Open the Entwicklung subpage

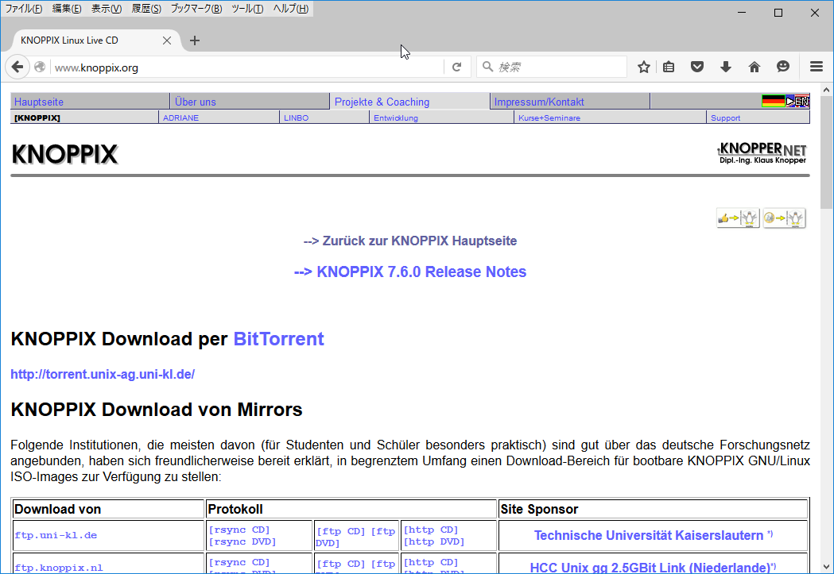click(396, 117)
